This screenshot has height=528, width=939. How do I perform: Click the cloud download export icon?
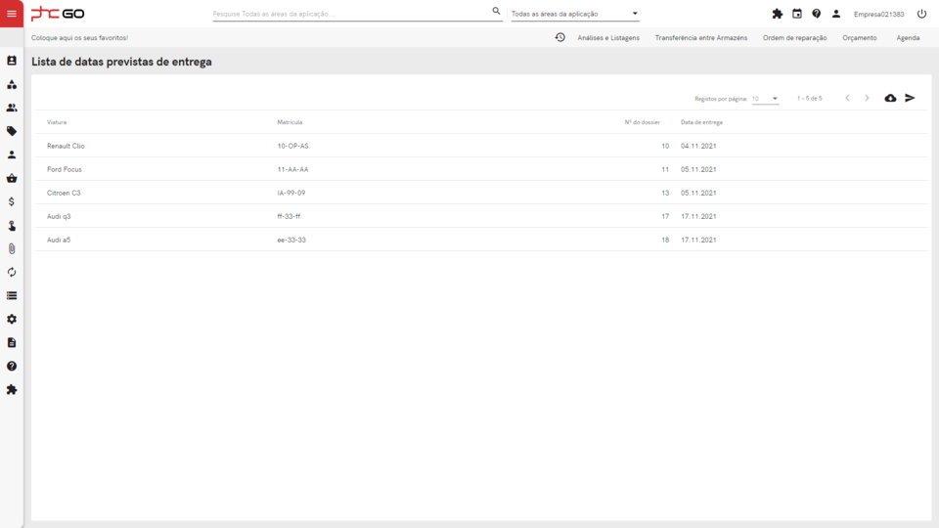pos(890,98)
